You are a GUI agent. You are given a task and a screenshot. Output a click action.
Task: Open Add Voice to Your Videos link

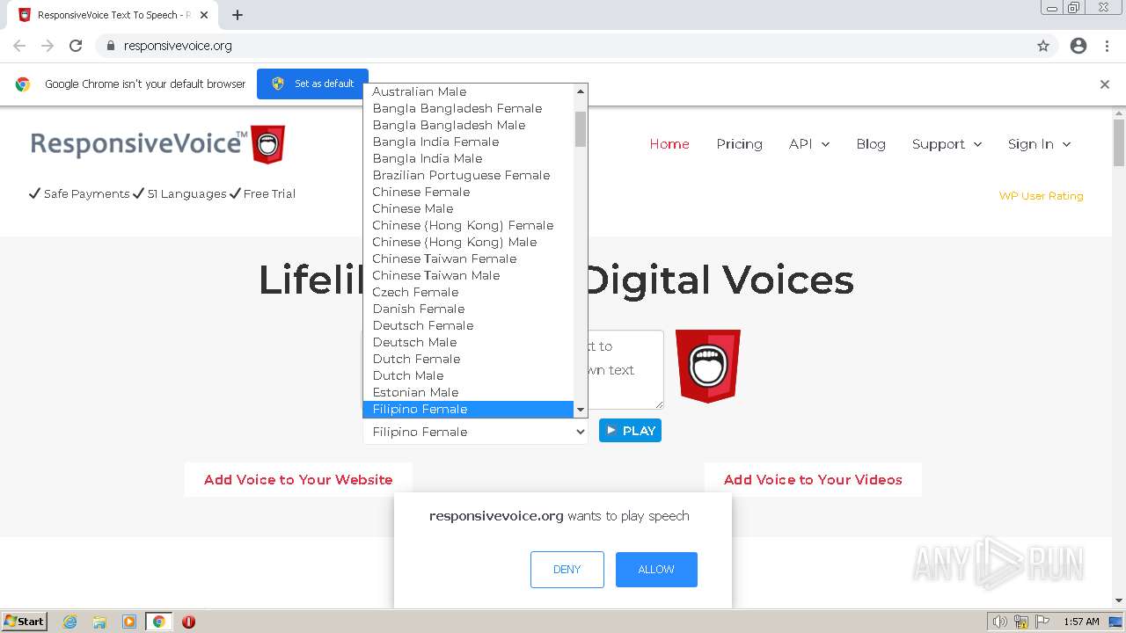[813, 480]
